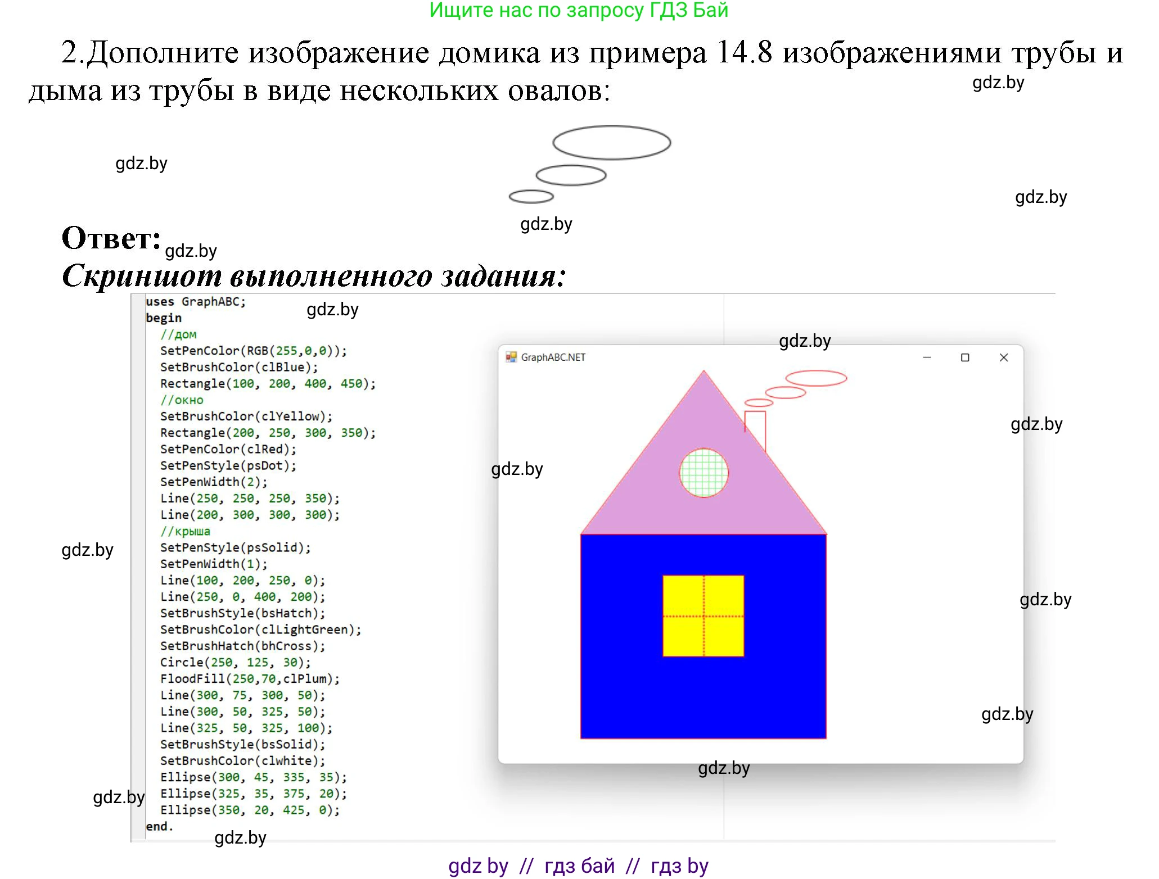Click the '//крыша' comment line in the code
Viewport: 1159px width, 879px height.
click(185, 531)
